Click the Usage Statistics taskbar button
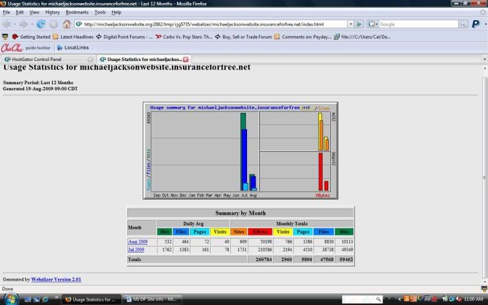 click(x=92, y=300)
